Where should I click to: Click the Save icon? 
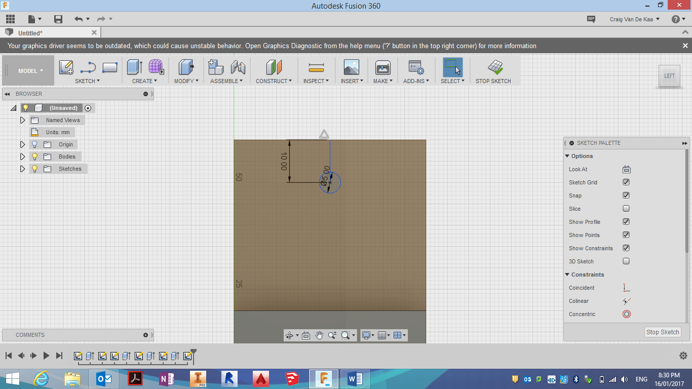[x=58, y=19]
